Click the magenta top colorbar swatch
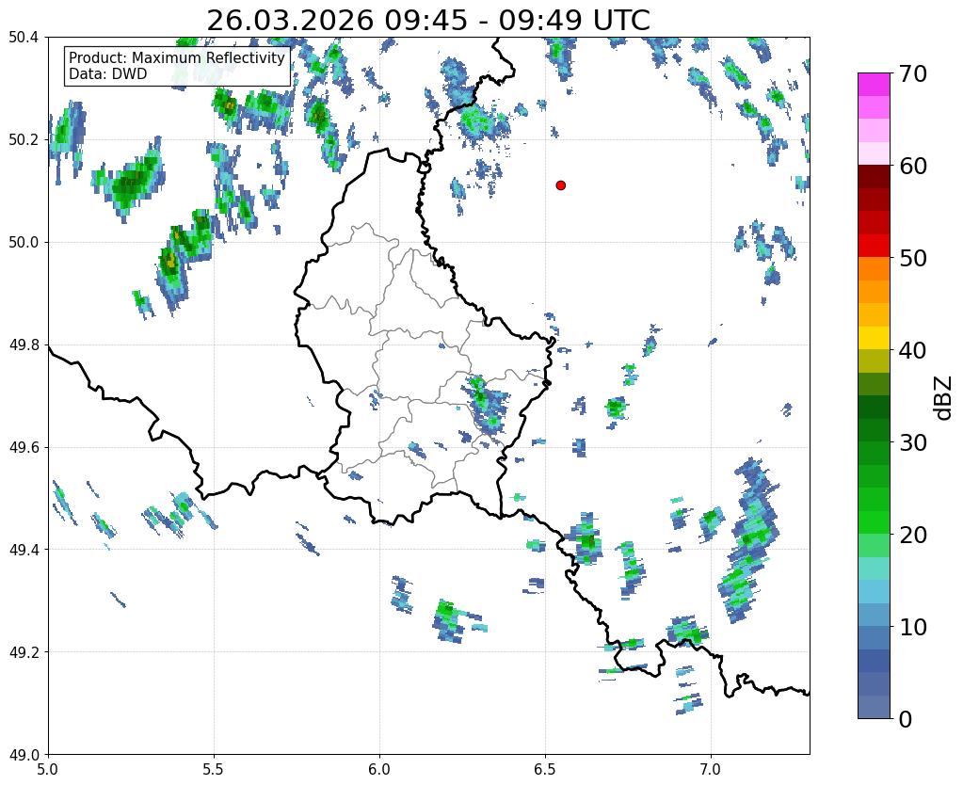The height and width of the screenshot is (785, 963). pyautogui.click(x=874, y=84)
